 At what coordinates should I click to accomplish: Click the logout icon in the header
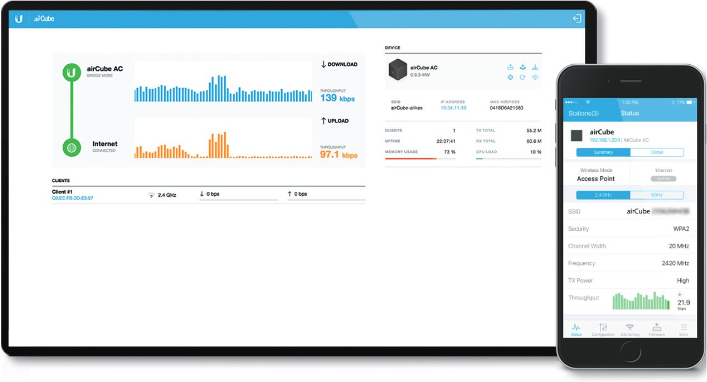point(577,19)
